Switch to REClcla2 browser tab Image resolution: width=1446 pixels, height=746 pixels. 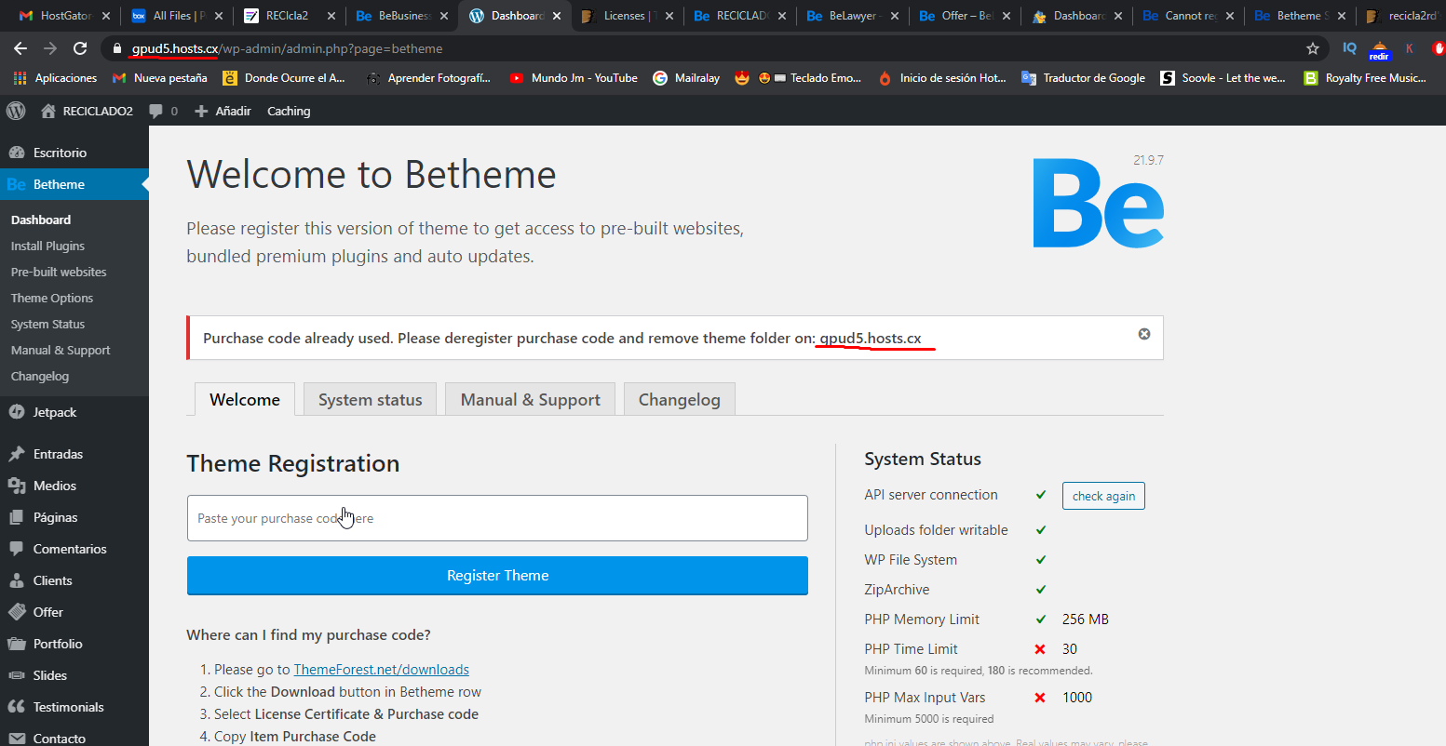(x=289, y=16)
